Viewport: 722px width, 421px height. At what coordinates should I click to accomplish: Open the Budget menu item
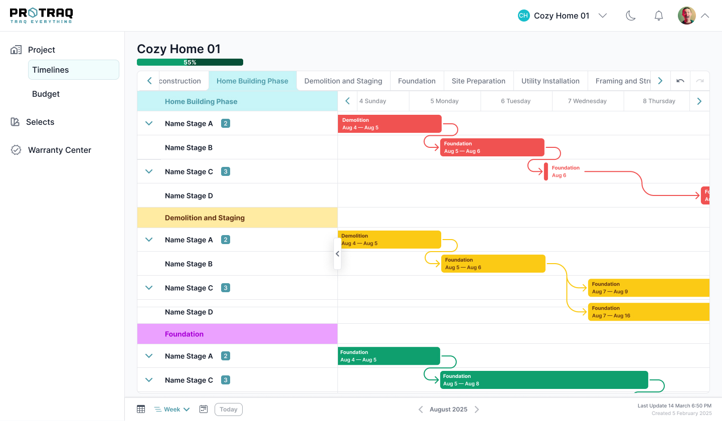46,94
